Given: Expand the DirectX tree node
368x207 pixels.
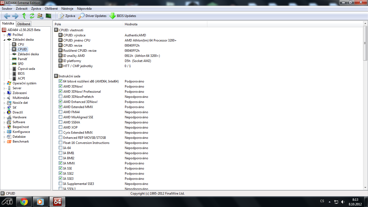Looking at the screenshot, I should 4,113.
